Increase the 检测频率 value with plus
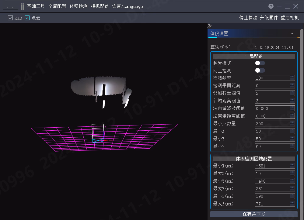 [292, 77]
